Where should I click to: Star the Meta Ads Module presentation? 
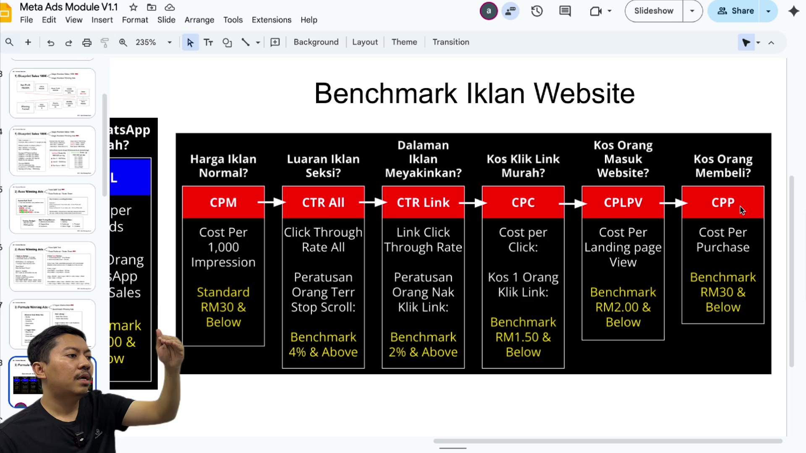[x=133, y=7]
